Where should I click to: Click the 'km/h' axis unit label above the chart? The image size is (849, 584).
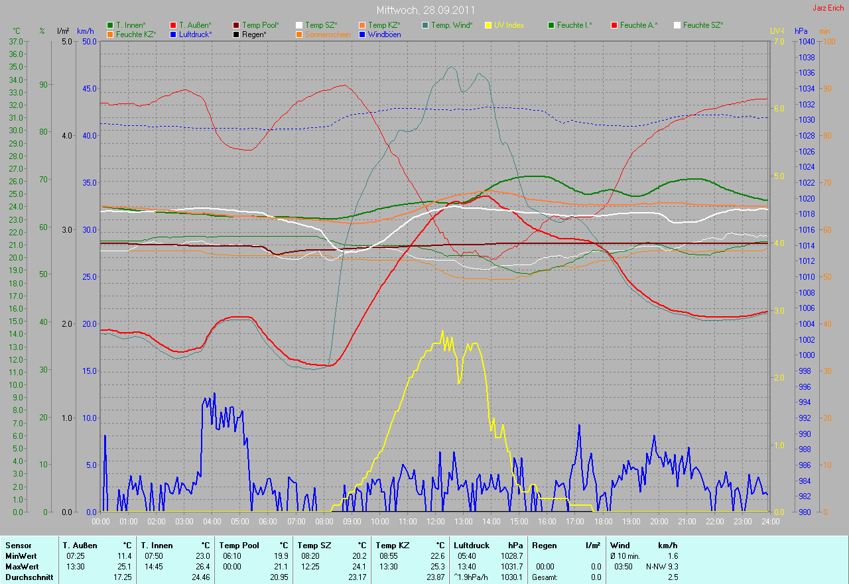pyautogui.click(x=86, y=31)
